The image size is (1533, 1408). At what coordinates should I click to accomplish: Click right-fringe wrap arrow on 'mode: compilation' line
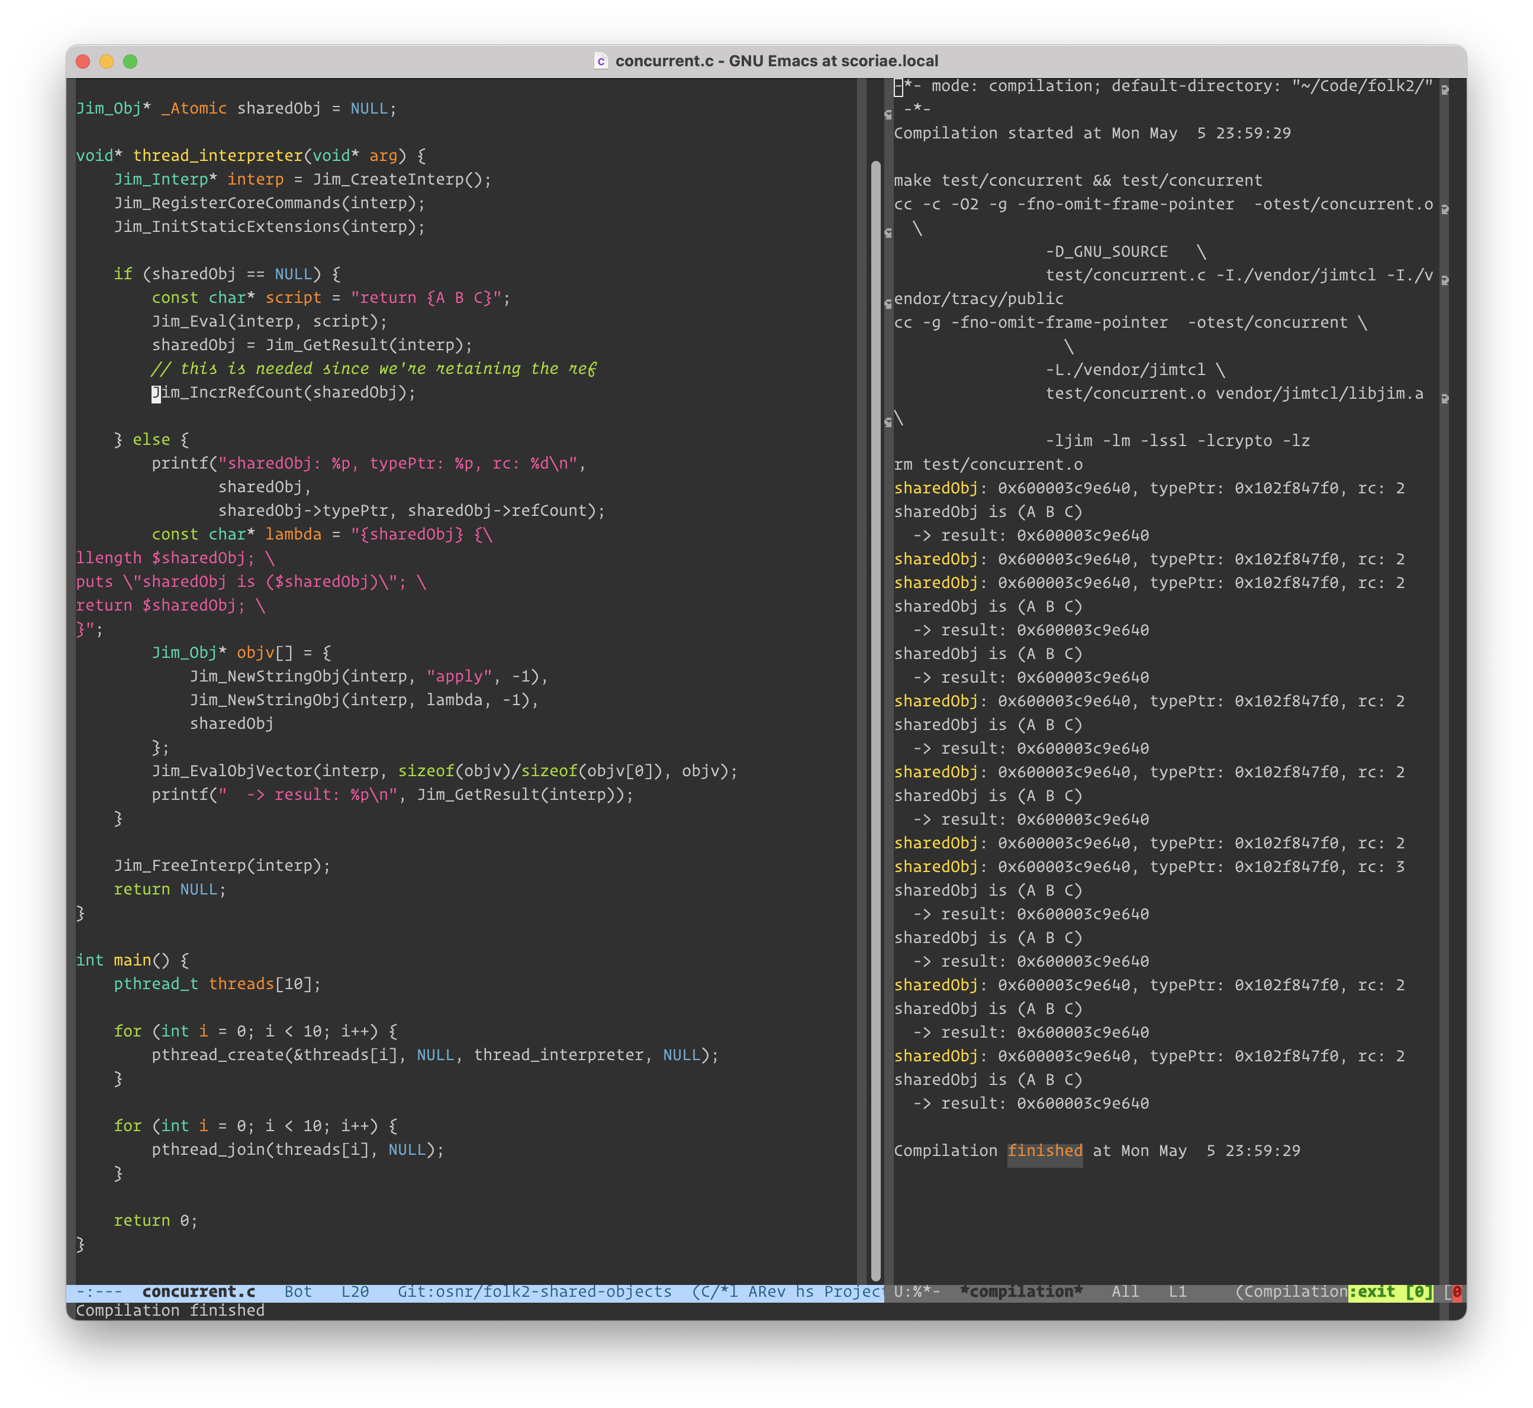(x=1445, y=89)
